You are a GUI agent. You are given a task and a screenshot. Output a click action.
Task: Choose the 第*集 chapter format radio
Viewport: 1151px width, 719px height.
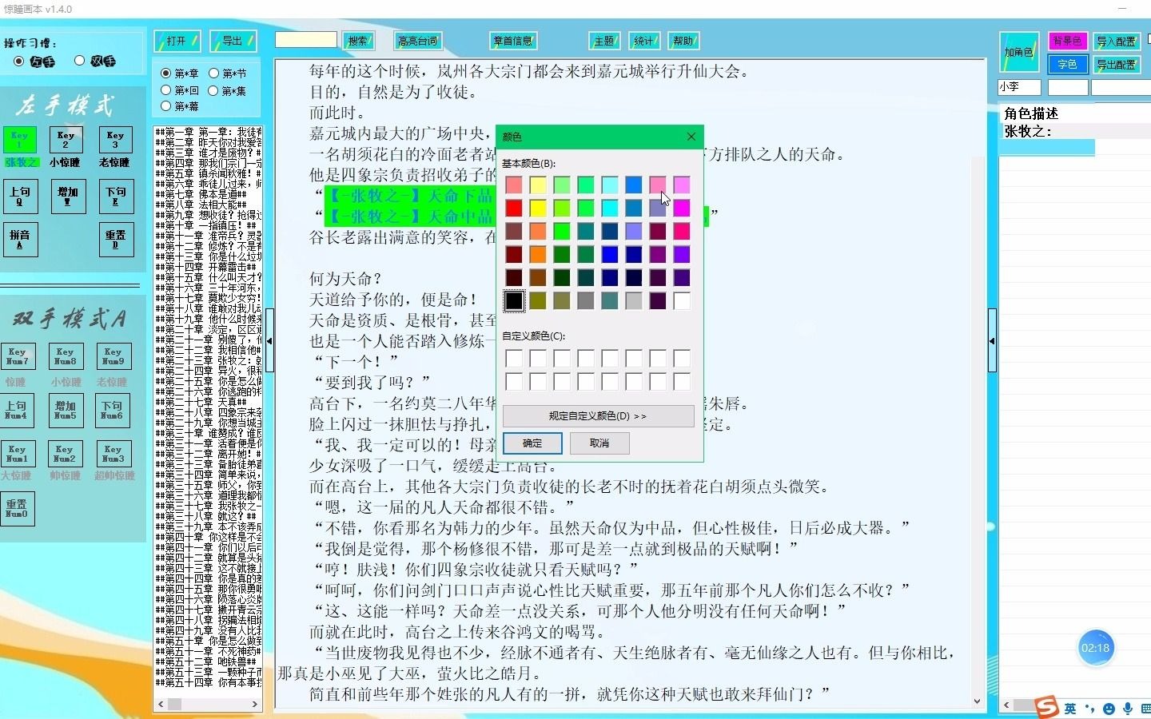point(214,90)
